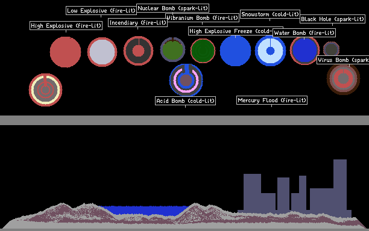Click the Snowstorm (cold-lit) label
The height and width of the screenshot is (231, 369).
click(270, 14)
